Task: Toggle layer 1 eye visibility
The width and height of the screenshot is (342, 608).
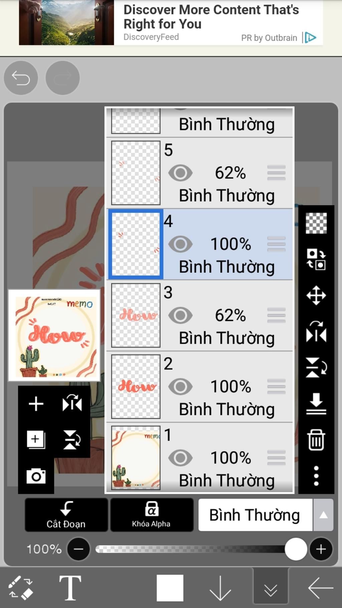Action: pos(180,458)
